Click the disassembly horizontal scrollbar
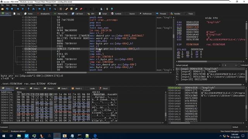The image size is (248, 139). click(x=98, y=73)
